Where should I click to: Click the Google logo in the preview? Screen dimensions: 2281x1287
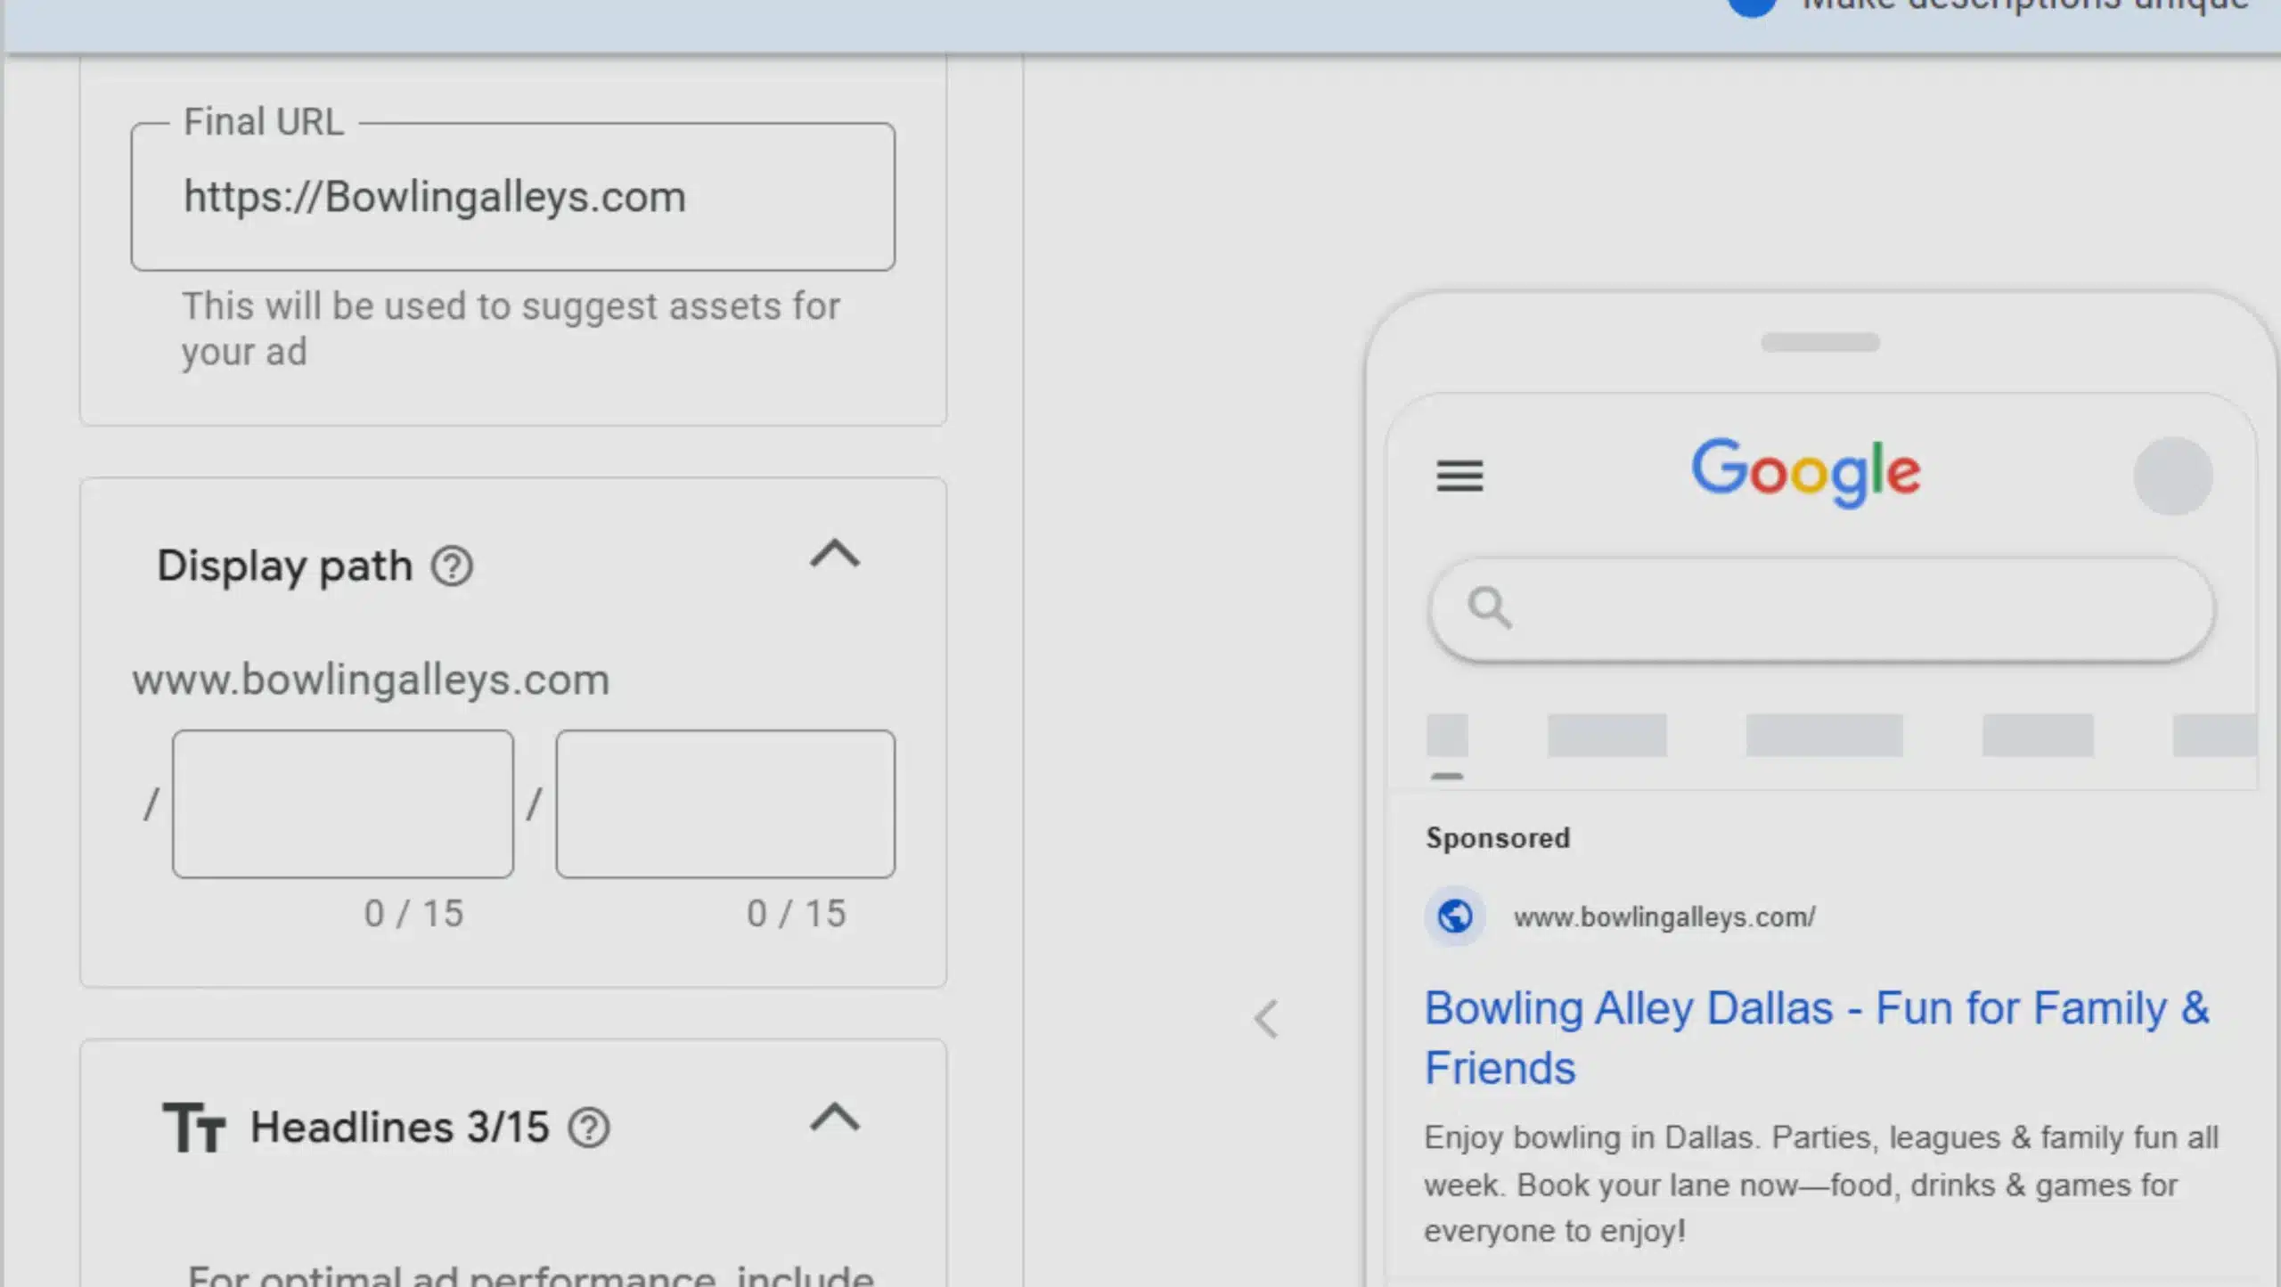click(1805, 470)
